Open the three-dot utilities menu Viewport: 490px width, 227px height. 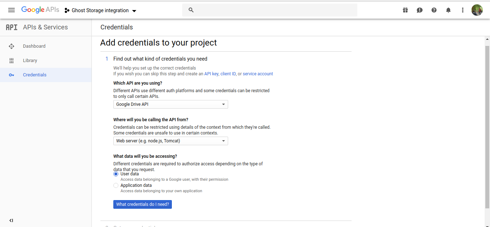pyautogui.click(x=463, y=10)
